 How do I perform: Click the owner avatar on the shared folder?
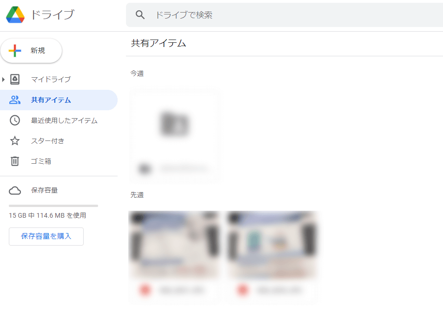pos(145,169)
